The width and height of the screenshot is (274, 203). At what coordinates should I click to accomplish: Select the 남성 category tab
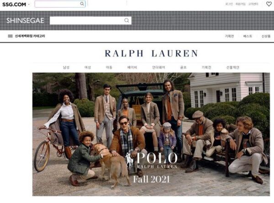tap(66, 67)
